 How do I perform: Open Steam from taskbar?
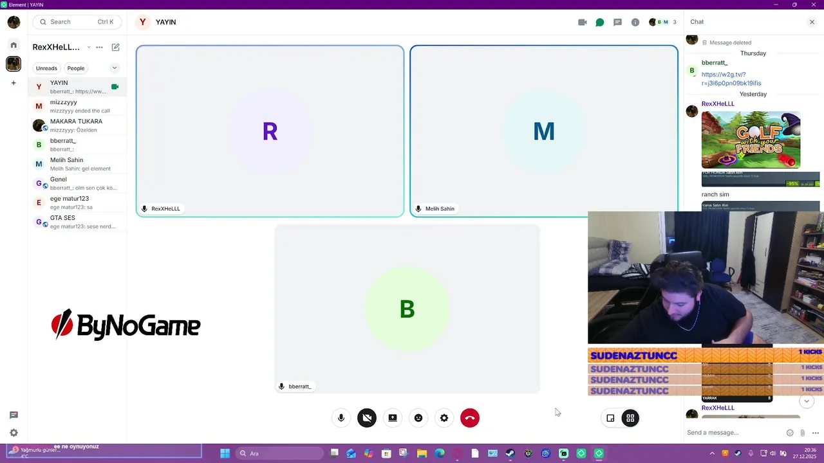click(510, 453)
